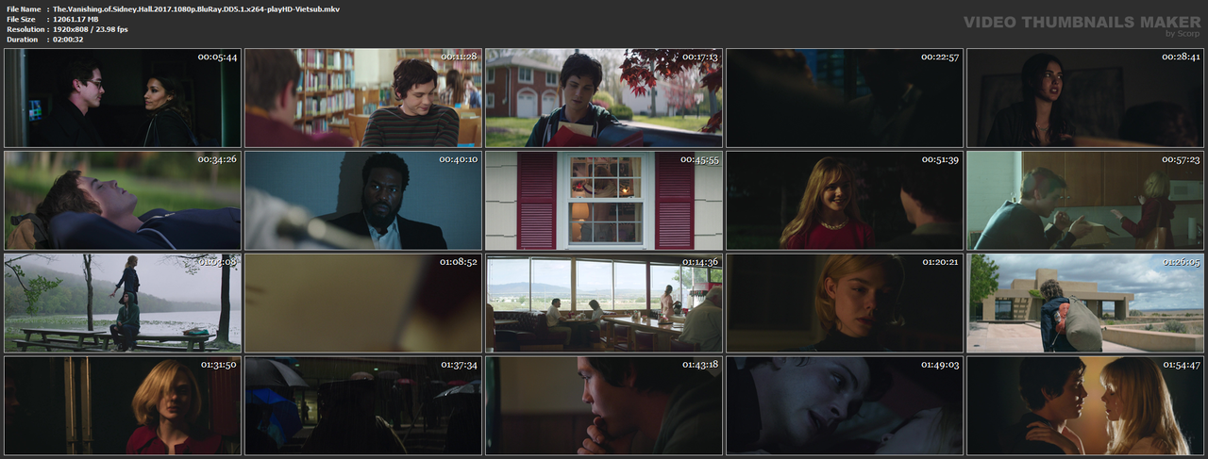Select the library scene thumbnail at 00:11:28
Viewport: 1208px width, 459px height.
(x=363, y=97)
